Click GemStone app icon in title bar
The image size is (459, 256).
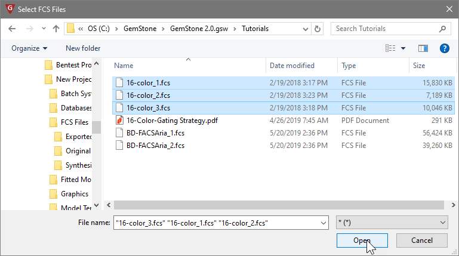tap(10, 9)
